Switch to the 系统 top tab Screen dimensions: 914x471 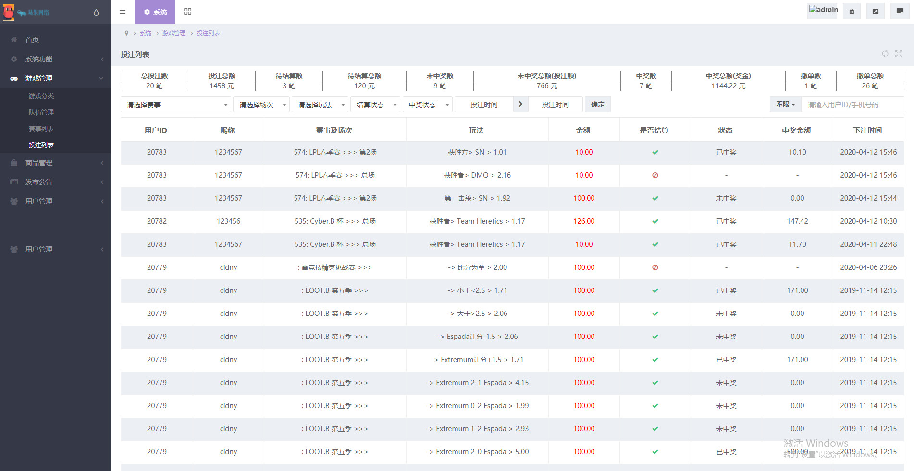155,12
